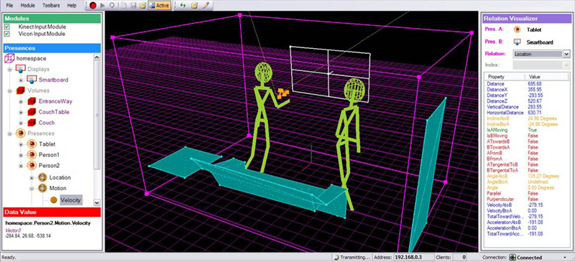The width and height of the screenshot is (575, 262).
Task: Click the Presences tree scrollbar down arrow
Action: coord(97,202)
